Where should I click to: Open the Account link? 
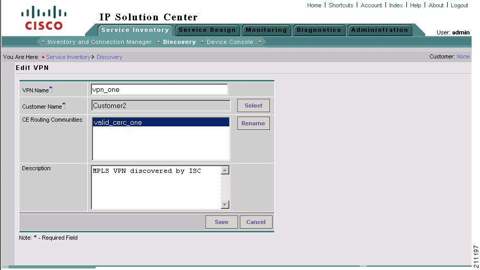tap(371, 5)
